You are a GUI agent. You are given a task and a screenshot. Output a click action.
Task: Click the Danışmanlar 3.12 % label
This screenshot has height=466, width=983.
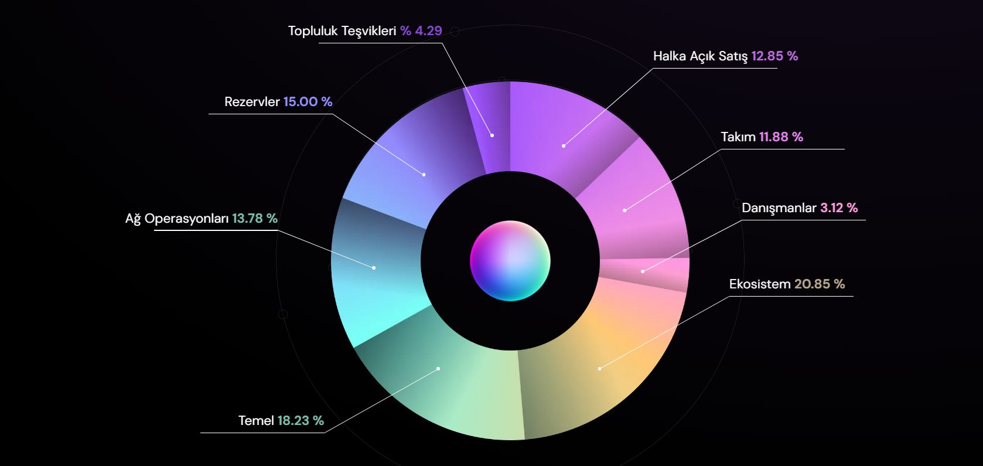[800, 208]
